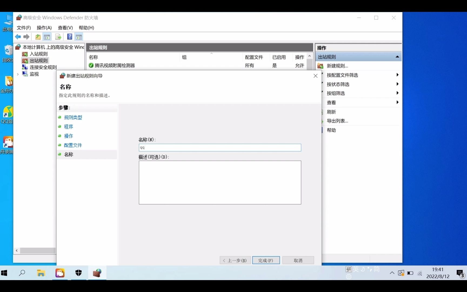Go to the 配置文件 wizard step
This screenshot has width=467, height=292.
click(x=73, y=145)
